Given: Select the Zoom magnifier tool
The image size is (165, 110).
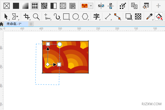Looking at the screenshot, I should pyautogui.click(x=36, y=17).
